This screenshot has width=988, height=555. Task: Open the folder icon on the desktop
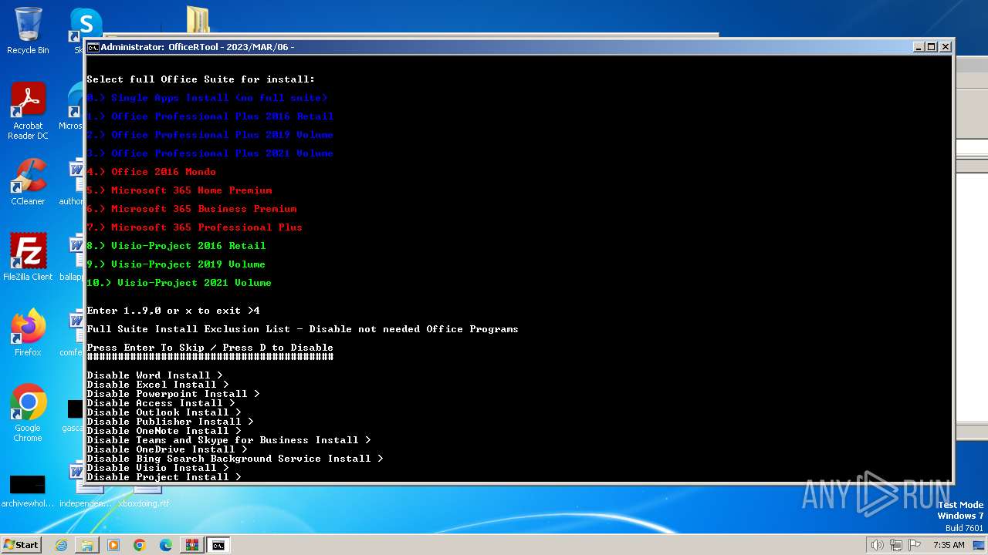click(x=198, y=20)
